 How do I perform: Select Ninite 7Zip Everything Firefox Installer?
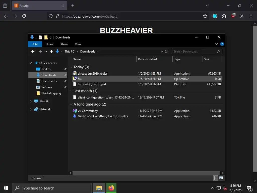click(x=147, y=116)
